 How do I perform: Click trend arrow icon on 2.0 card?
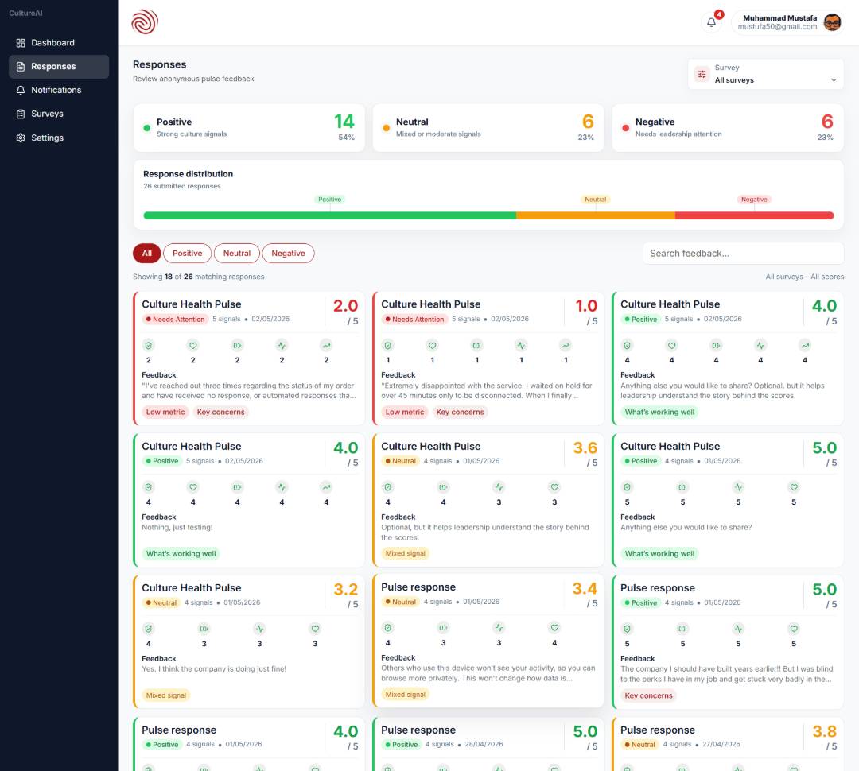[x=327, y=346]
